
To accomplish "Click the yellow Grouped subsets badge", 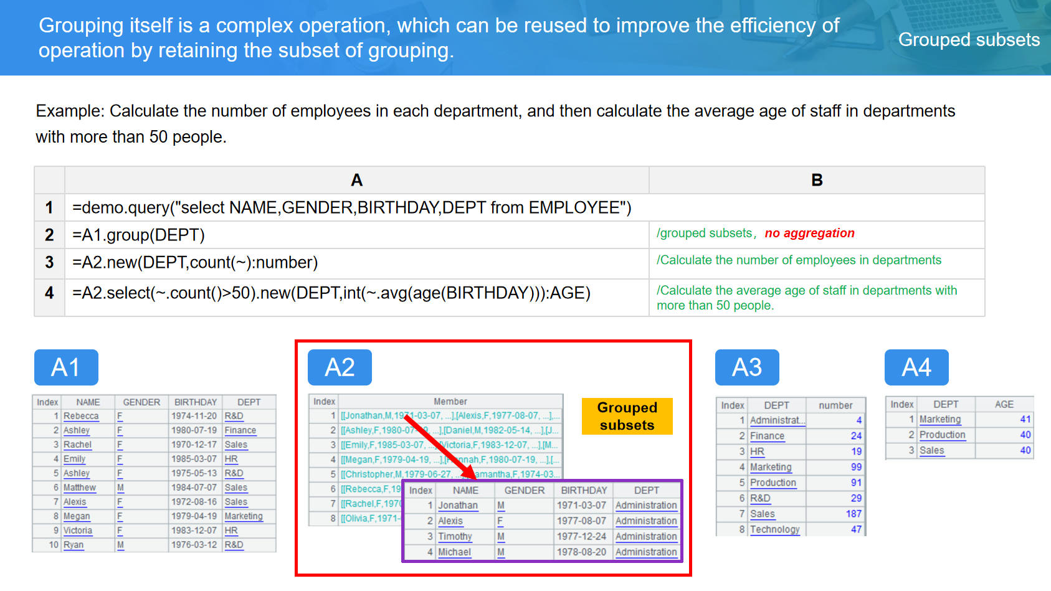I will coord(627,416).
